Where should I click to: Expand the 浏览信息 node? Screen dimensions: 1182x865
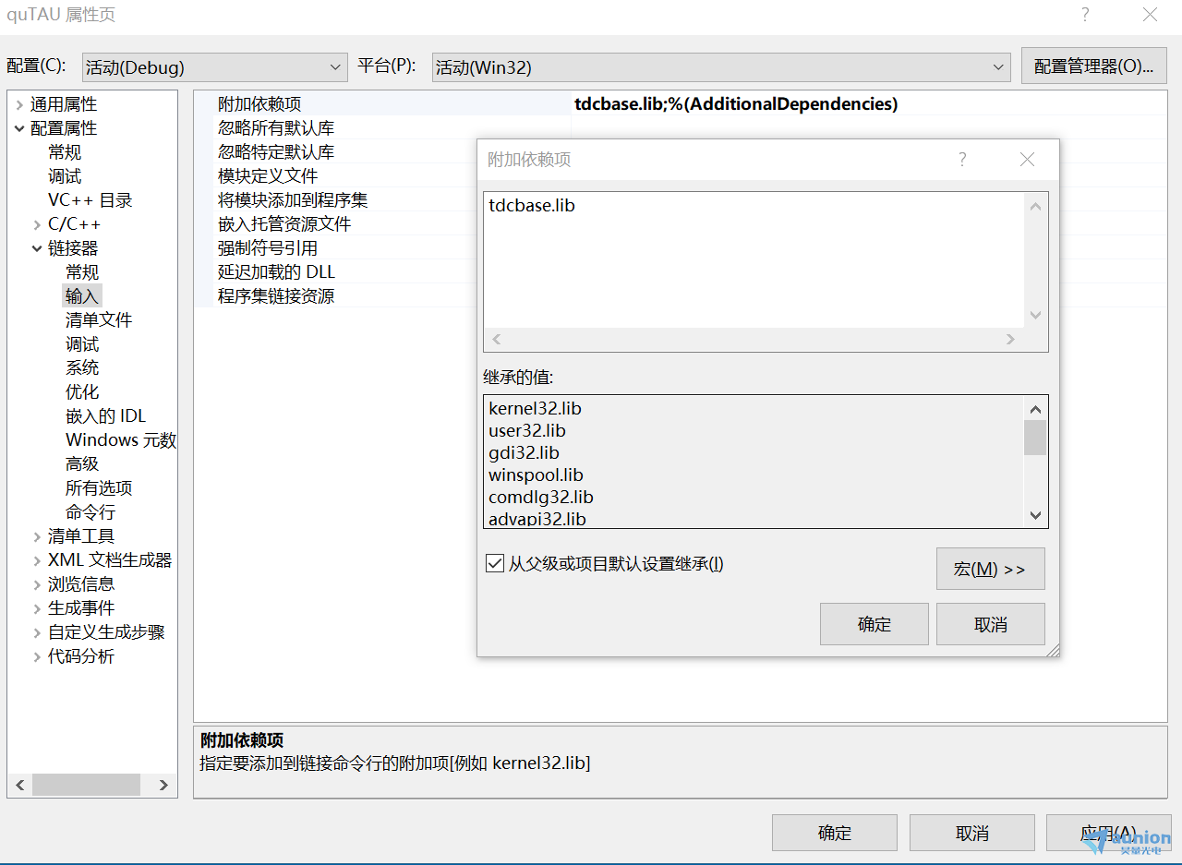pyautogui.click(x=37, y=584)
